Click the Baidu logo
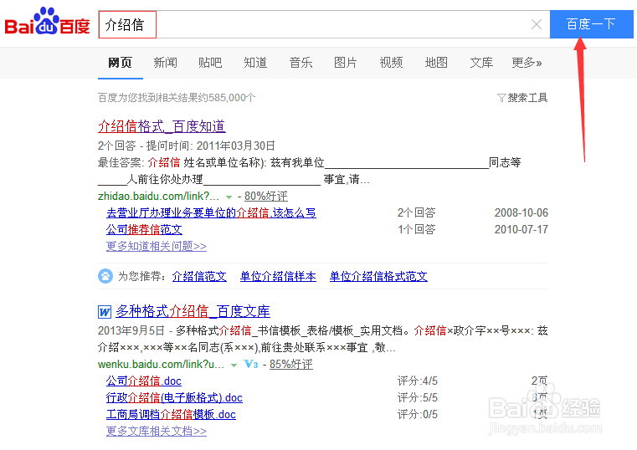637x450 pixels. pos(47,21)
